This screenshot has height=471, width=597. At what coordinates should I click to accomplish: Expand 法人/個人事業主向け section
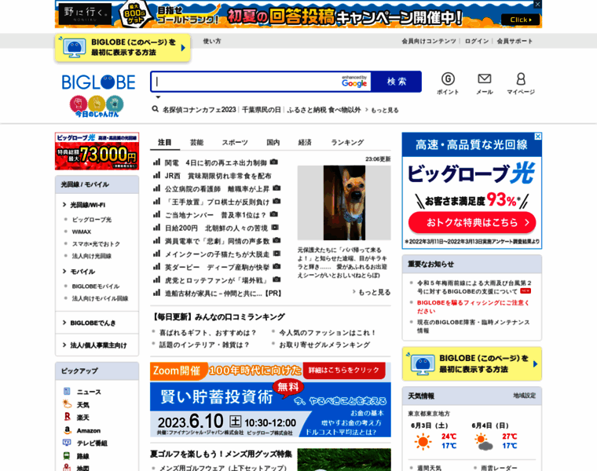[98, 345]
